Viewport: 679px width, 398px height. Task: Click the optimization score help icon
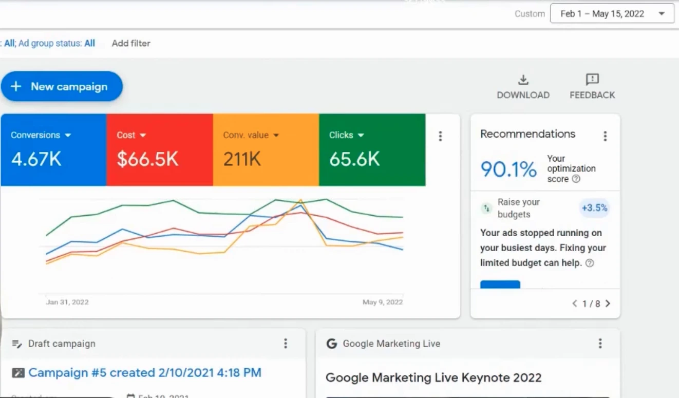(576, 179)
